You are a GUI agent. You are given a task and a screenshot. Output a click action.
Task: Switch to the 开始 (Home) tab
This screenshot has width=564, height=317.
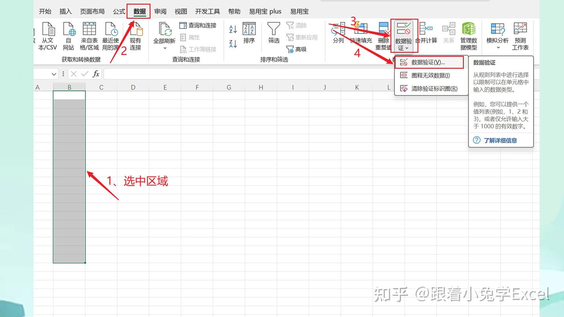point(45,11)
